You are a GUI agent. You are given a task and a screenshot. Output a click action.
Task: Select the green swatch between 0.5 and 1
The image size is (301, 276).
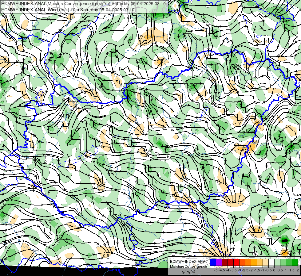[x=283, y=262]
